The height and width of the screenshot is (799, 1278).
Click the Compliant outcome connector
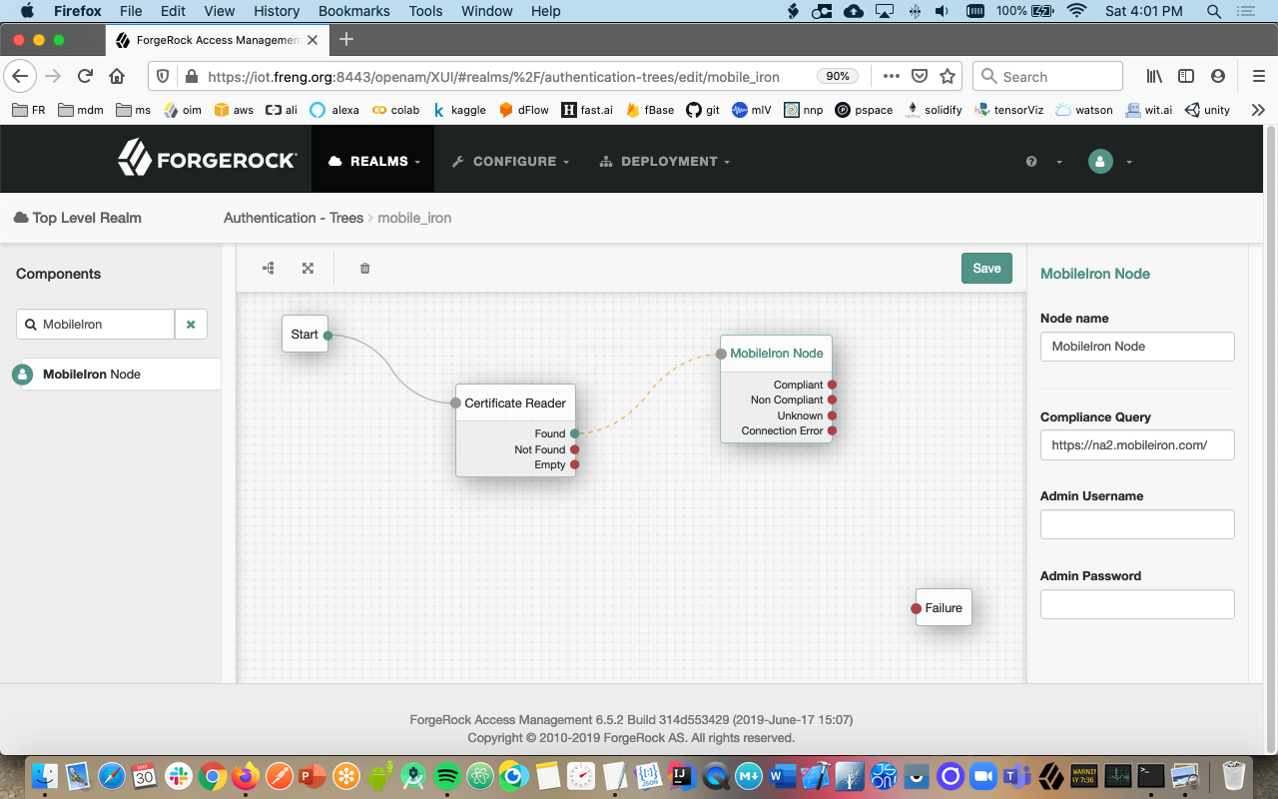832,385
